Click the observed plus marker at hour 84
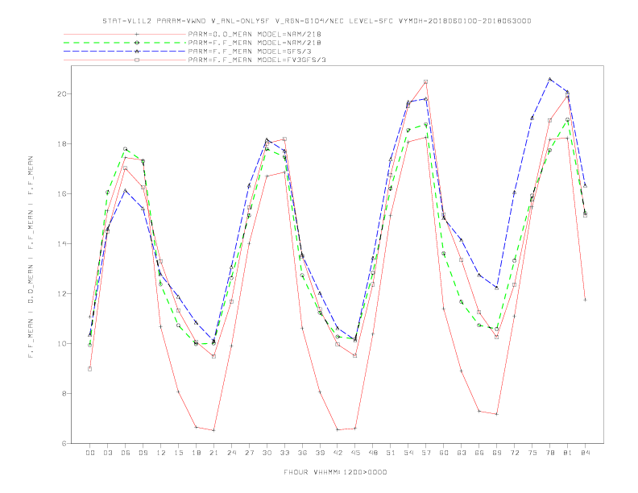 click(x=585, y=300)
